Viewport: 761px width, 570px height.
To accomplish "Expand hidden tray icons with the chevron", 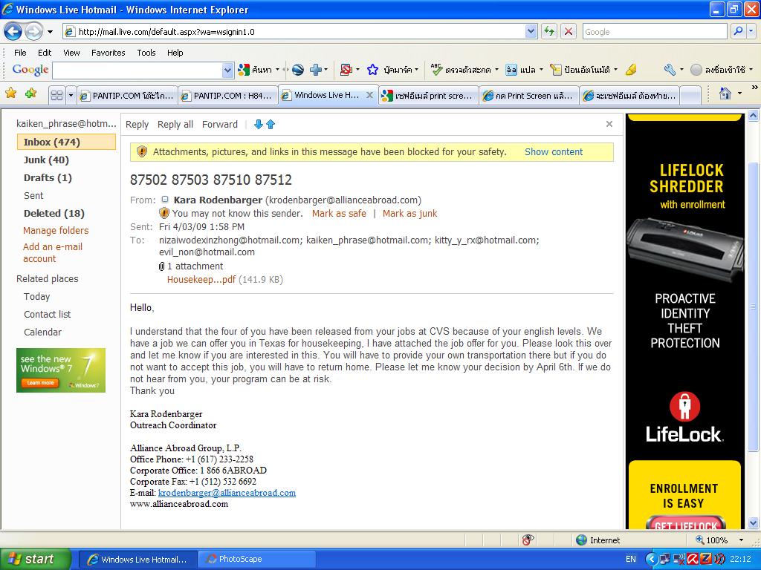I will [x=651, y=560].
